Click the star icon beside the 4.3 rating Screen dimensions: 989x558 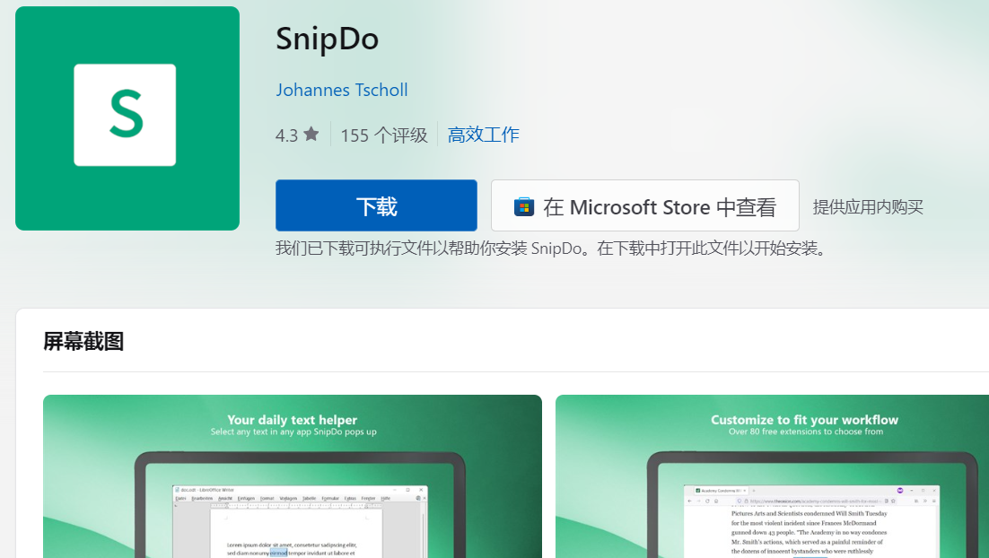click(x=311, y=135)
